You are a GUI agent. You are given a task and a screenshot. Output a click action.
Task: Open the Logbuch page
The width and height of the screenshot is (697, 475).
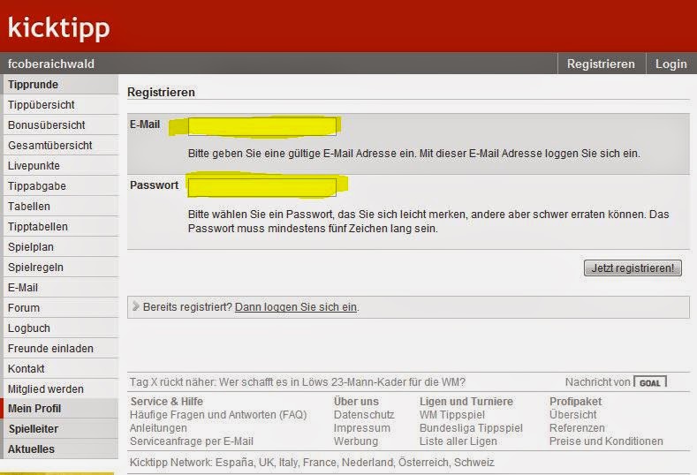(x=60, y=328)
